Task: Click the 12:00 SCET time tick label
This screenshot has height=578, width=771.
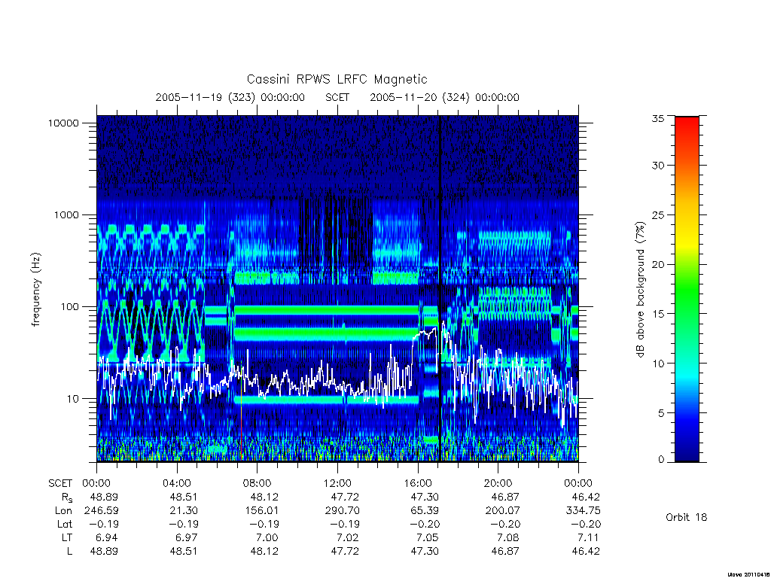Action: point(337,483)
